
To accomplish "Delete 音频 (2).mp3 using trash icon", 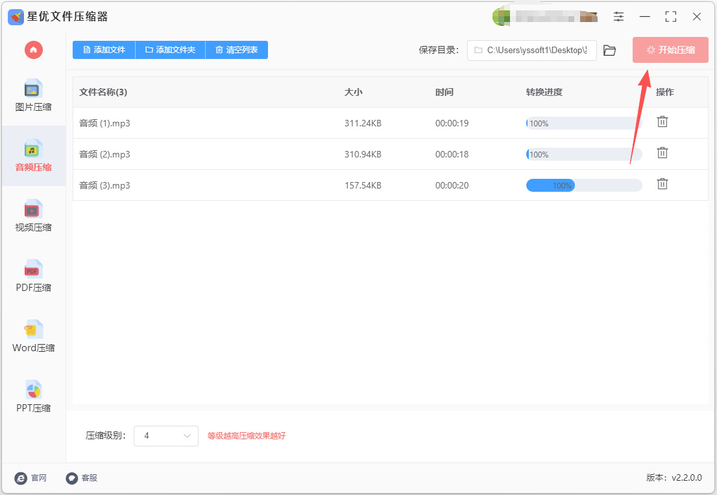I will coord(662,153).
